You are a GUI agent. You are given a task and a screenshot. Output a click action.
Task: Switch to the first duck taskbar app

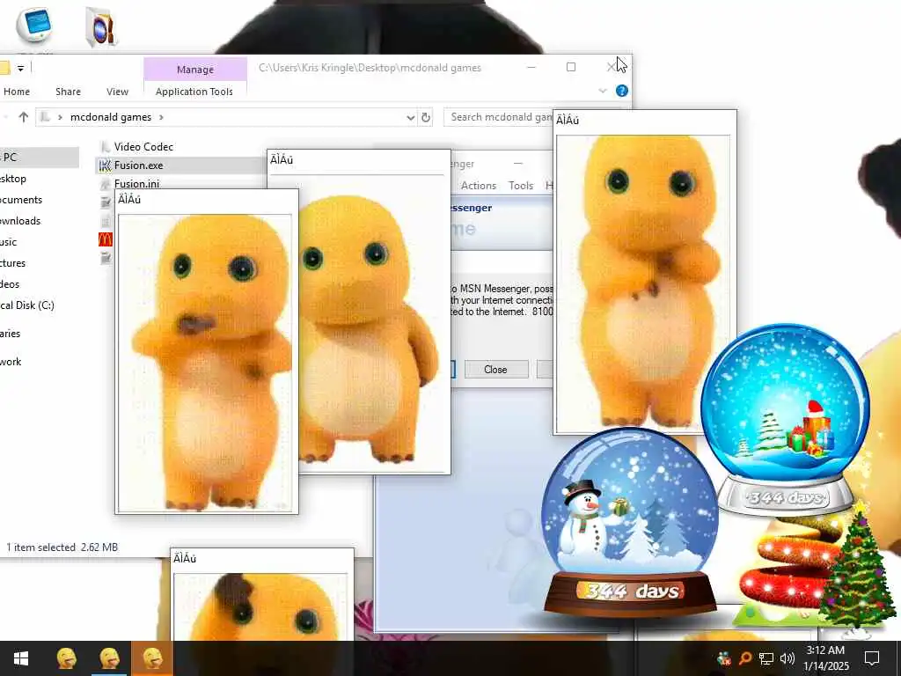[x=67, y=658]
